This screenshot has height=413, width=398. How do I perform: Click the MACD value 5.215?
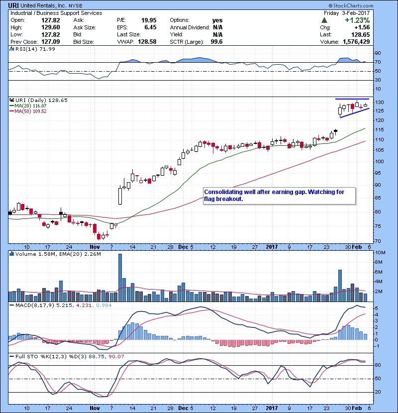click(65, 306)
